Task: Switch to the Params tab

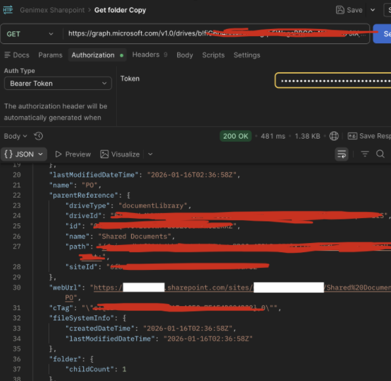Action: coord(50,55)
